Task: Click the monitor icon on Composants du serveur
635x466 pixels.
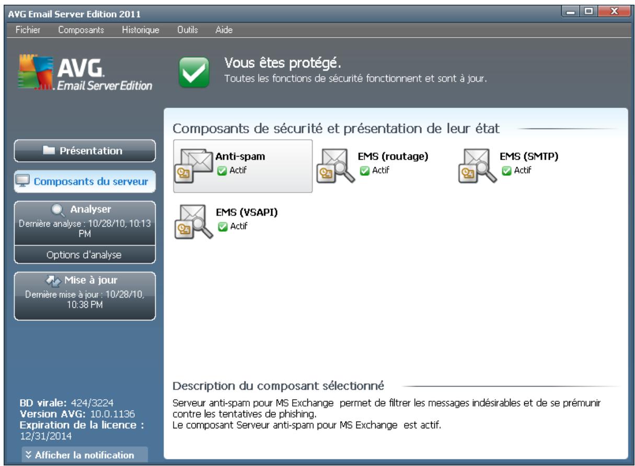Action: tap(24, 182)
